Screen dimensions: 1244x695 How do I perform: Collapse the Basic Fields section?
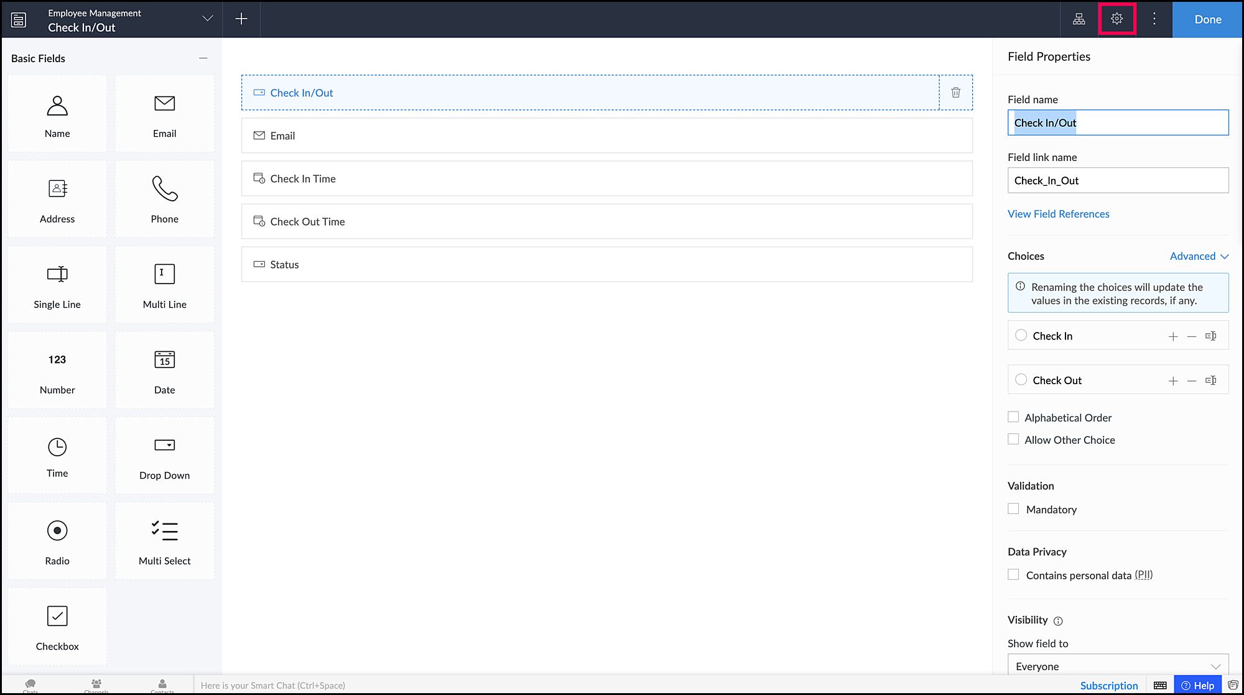coord(203,58)
